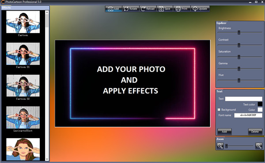This screenshot has height=163, width=265.
Task: Click the Equlizer panel title
Action: tap(221, 23)
